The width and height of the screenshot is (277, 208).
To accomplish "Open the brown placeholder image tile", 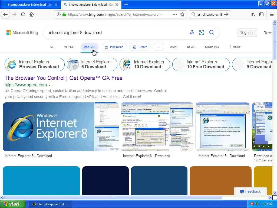I will coord(221,181).
